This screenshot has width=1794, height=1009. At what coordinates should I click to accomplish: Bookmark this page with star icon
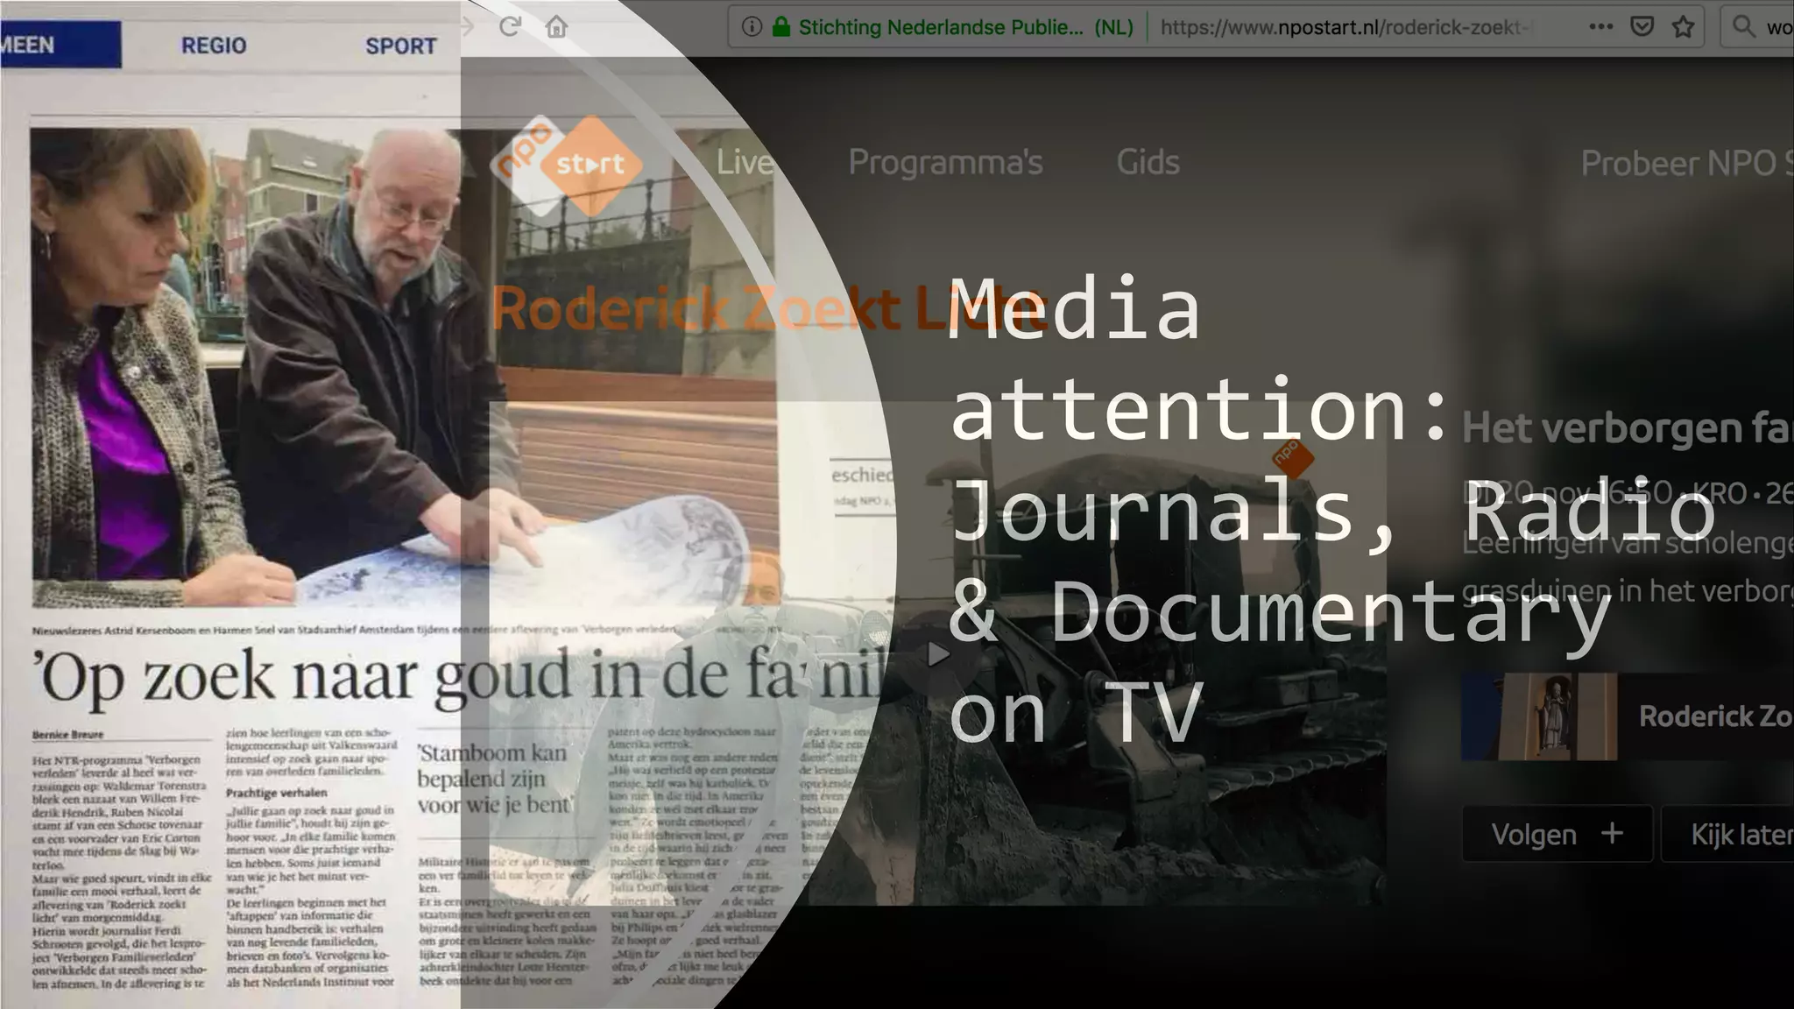click(x=1683, y=27)
